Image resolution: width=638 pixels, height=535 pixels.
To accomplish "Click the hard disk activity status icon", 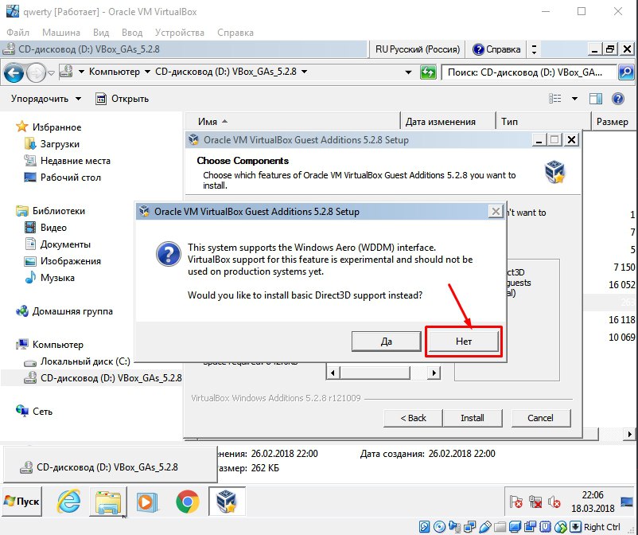I will pos(424,527).
